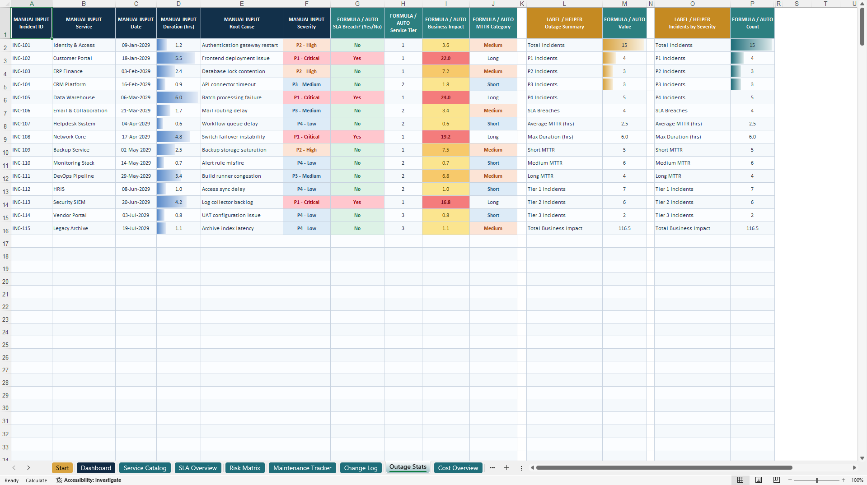The height and width of the screenshot is (485, 867).
Task: Select the 03-Feb-2029 date cell
Action: pyautogui.click(x=136, y=71)
